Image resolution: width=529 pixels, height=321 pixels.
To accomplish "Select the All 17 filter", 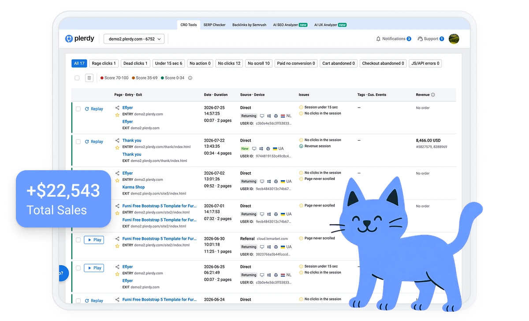I will tap(79, 63).
